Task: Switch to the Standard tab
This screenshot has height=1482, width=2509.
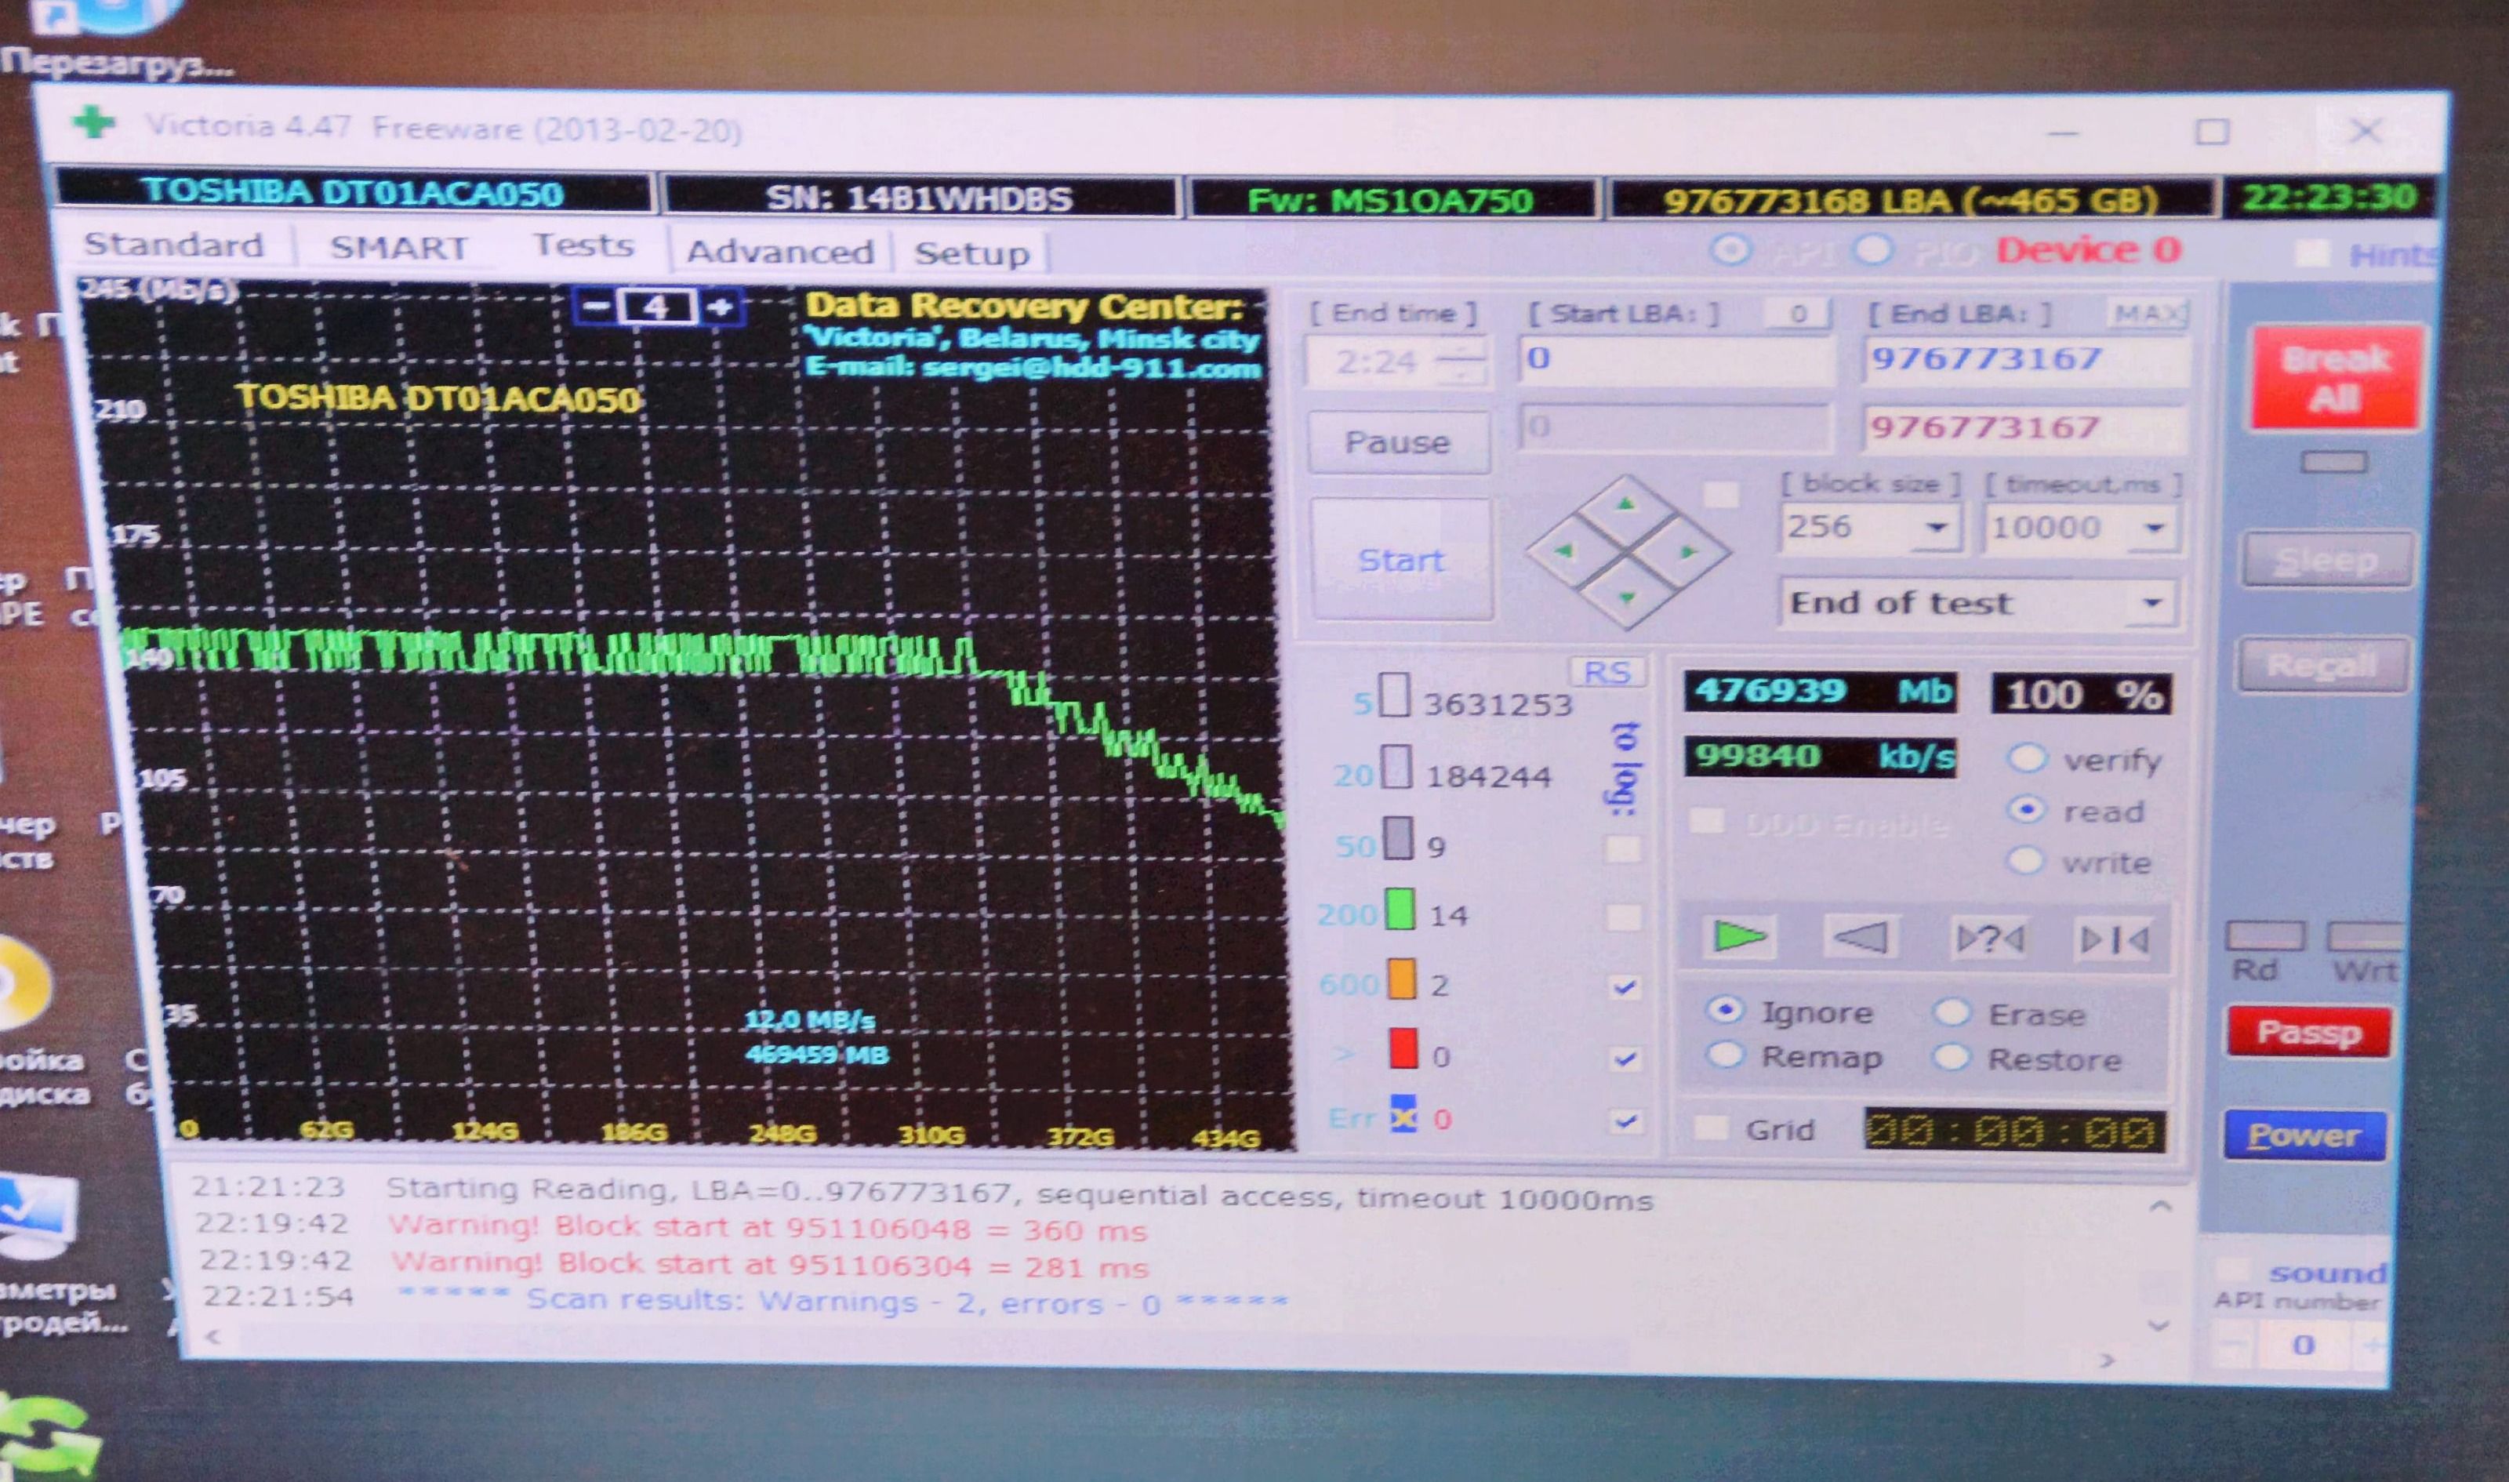Action: click(174, 245)
